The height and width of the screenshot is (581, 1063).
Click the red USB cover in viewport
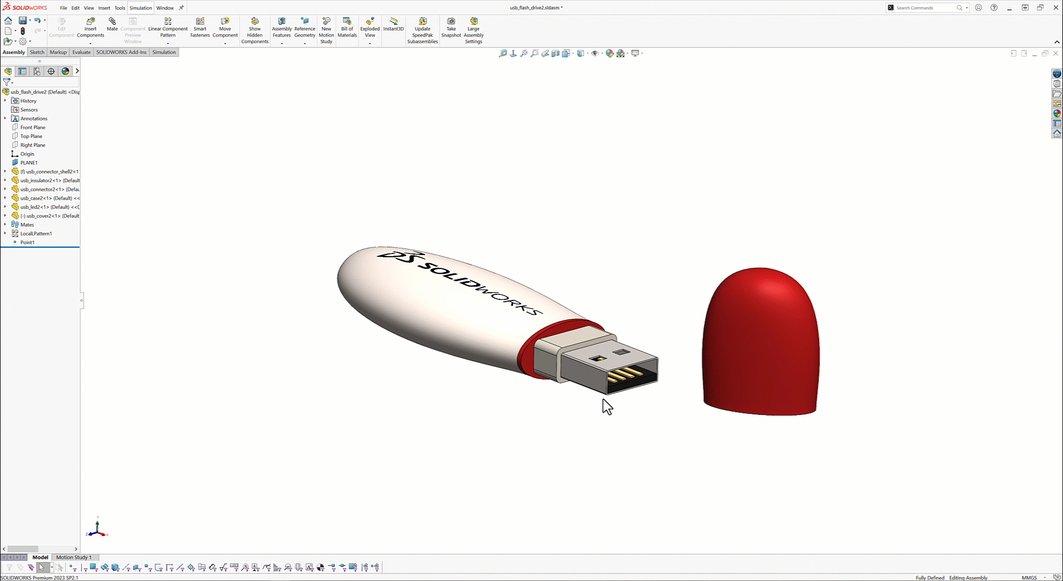tap(761, 341)
